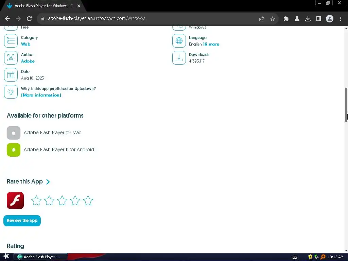
Task: Click the Author person icon
Action: coord(11,58)
